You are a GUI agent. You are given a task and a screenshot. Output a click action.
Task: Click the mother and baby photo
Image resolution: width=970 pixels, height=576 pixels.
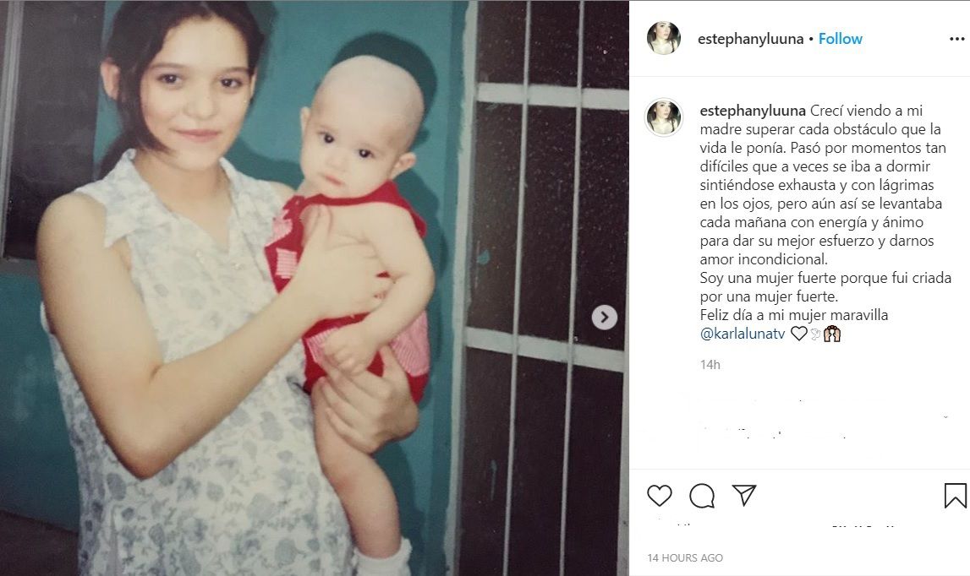pyautogui.click(x=315, y=288)
